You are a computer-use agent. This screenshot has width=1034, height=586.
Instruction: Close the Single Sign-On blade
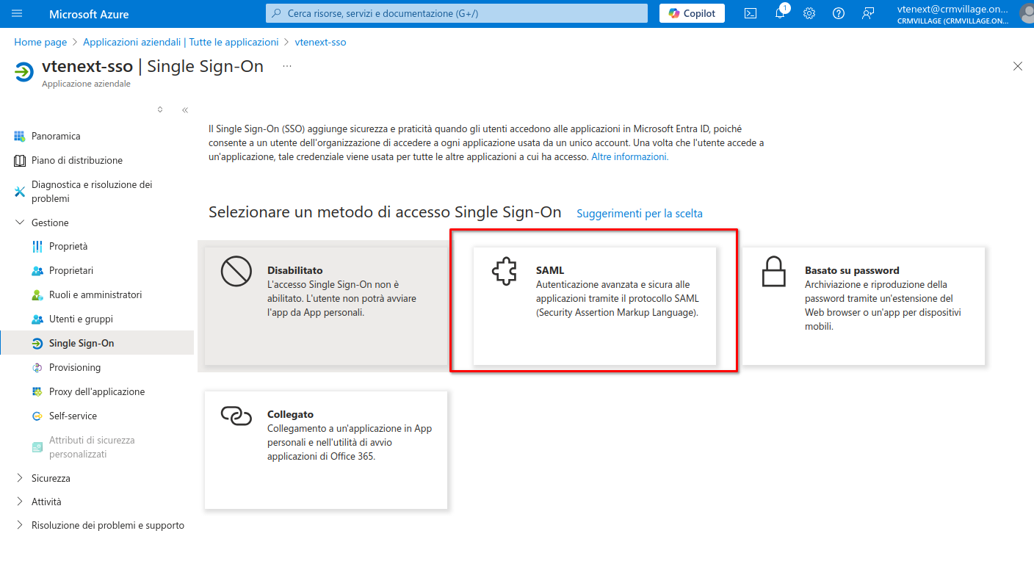point(1018,66)
